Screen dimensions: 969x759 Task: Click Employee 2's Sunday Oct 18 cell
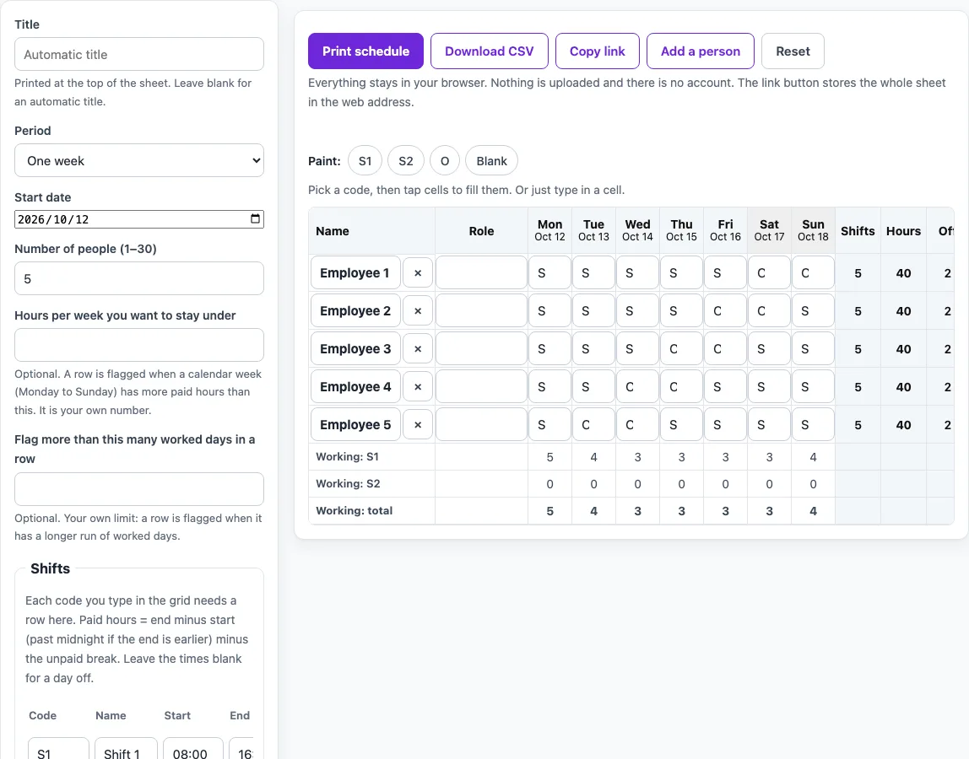(x=814, y=310)
